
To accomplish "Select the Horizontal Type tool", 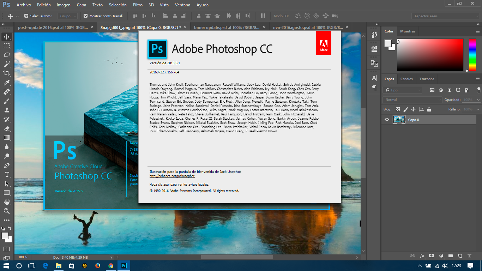I will pos(7,174).
